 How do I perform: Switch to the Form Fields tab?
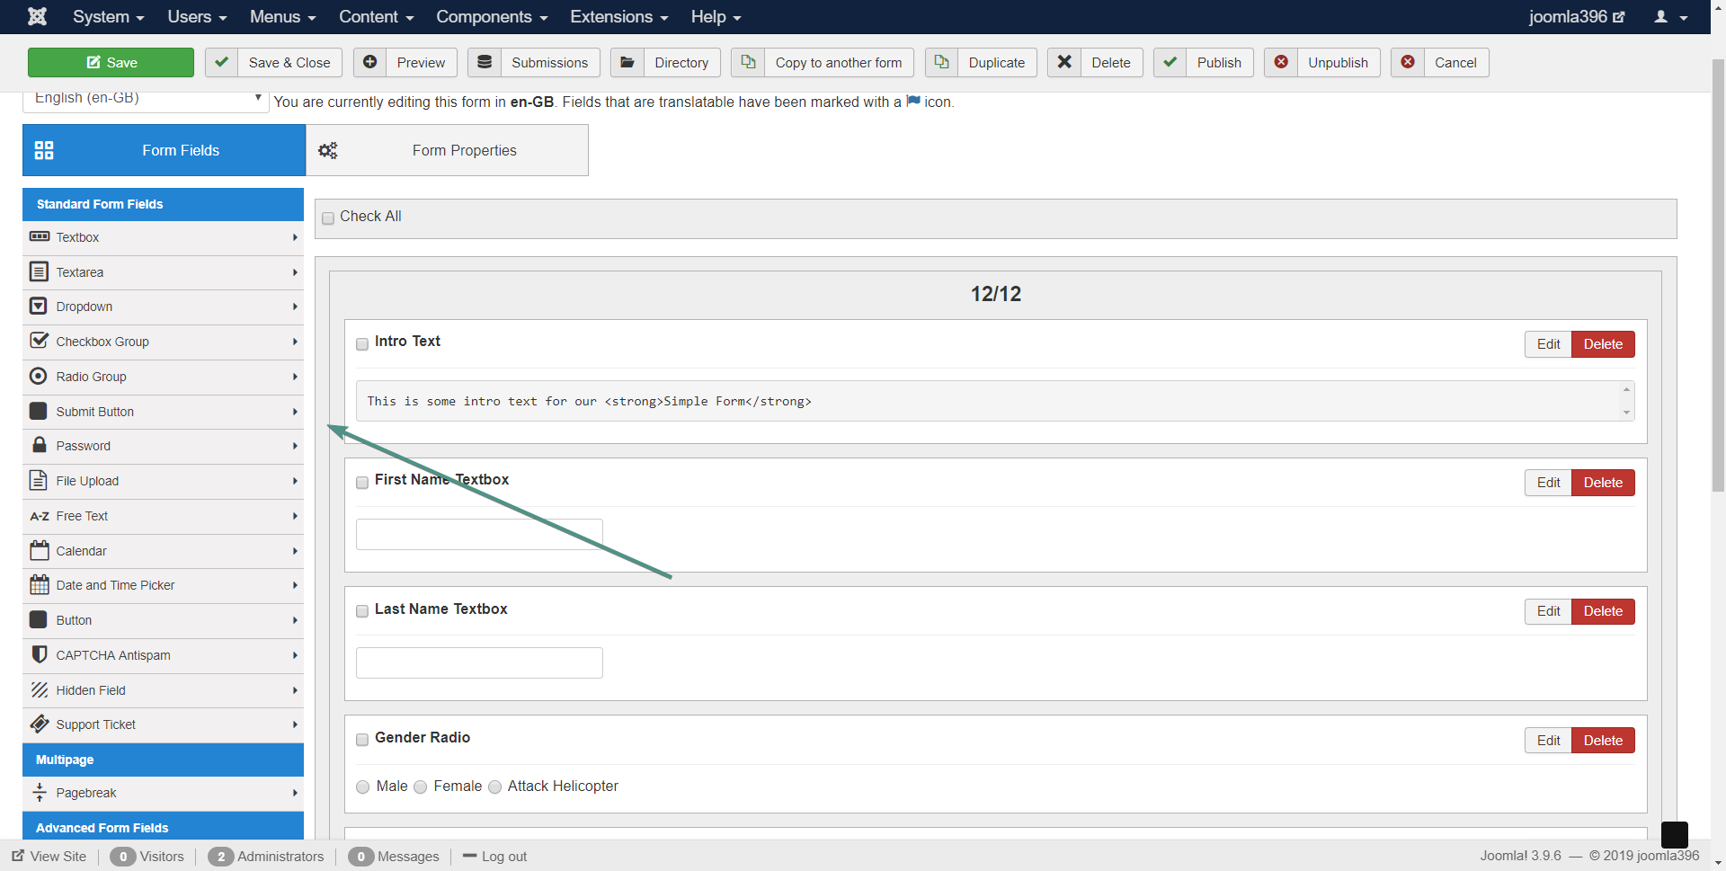pos(164,150)
